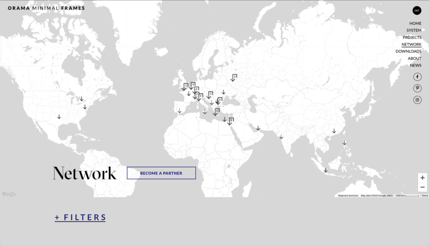Zoom in the map with plus button
This screenshot has height=246, width=429.
(x=423, y=178)
